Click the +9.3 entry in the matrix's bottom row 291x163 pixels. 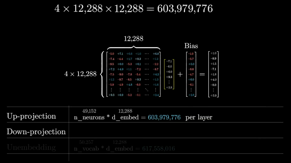(x=111, y=95)
